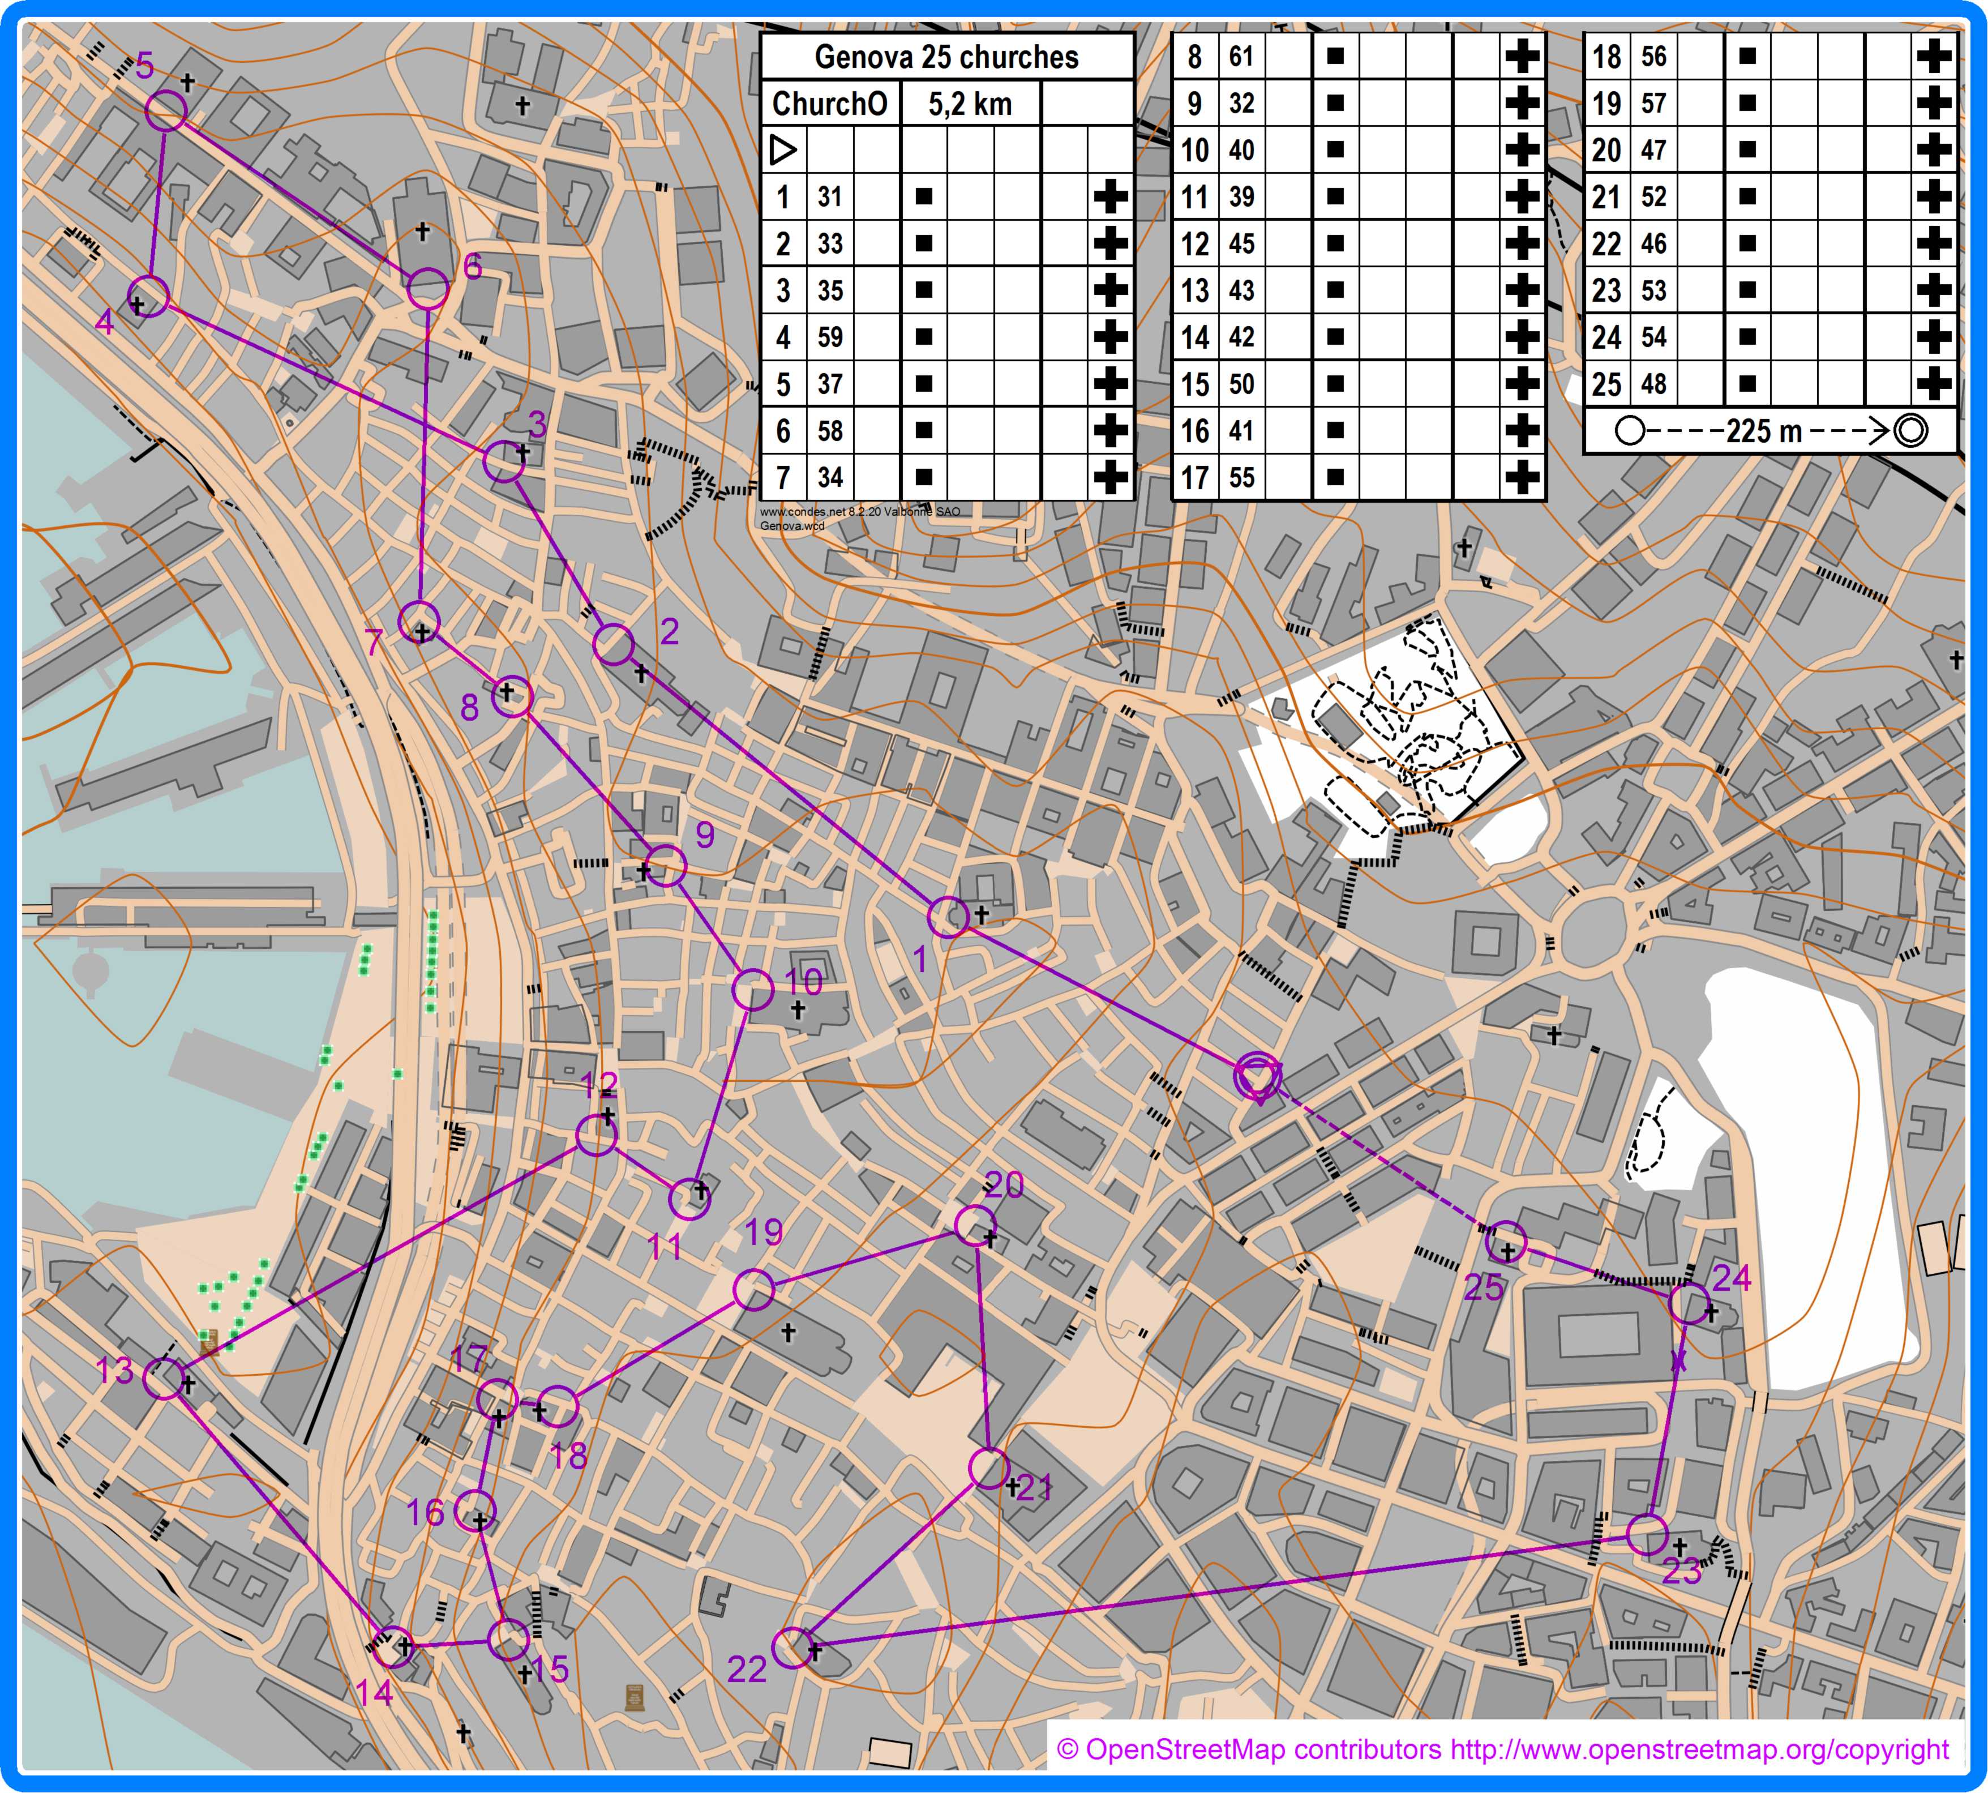Click the 'Genova.wcd' file name text
This screenshot has width=1988, height=1793.
coord(792,526)
